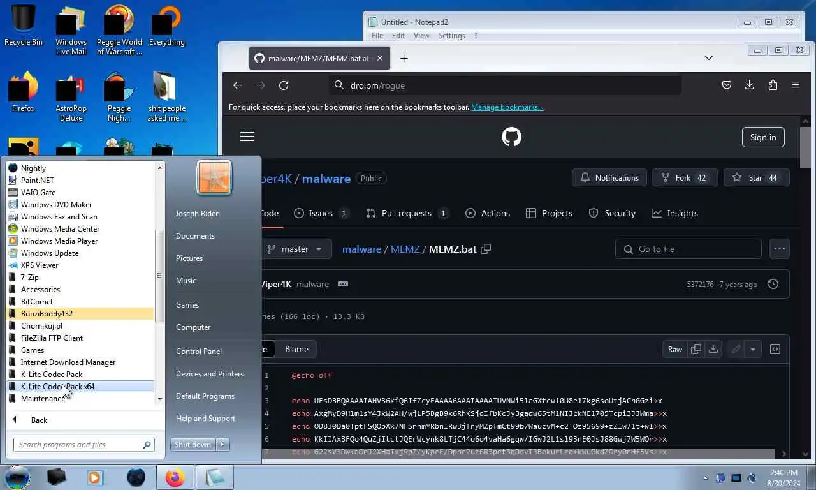816x490 pixels.
Task: Switch to the Issues tab
Action: [321, 213]
